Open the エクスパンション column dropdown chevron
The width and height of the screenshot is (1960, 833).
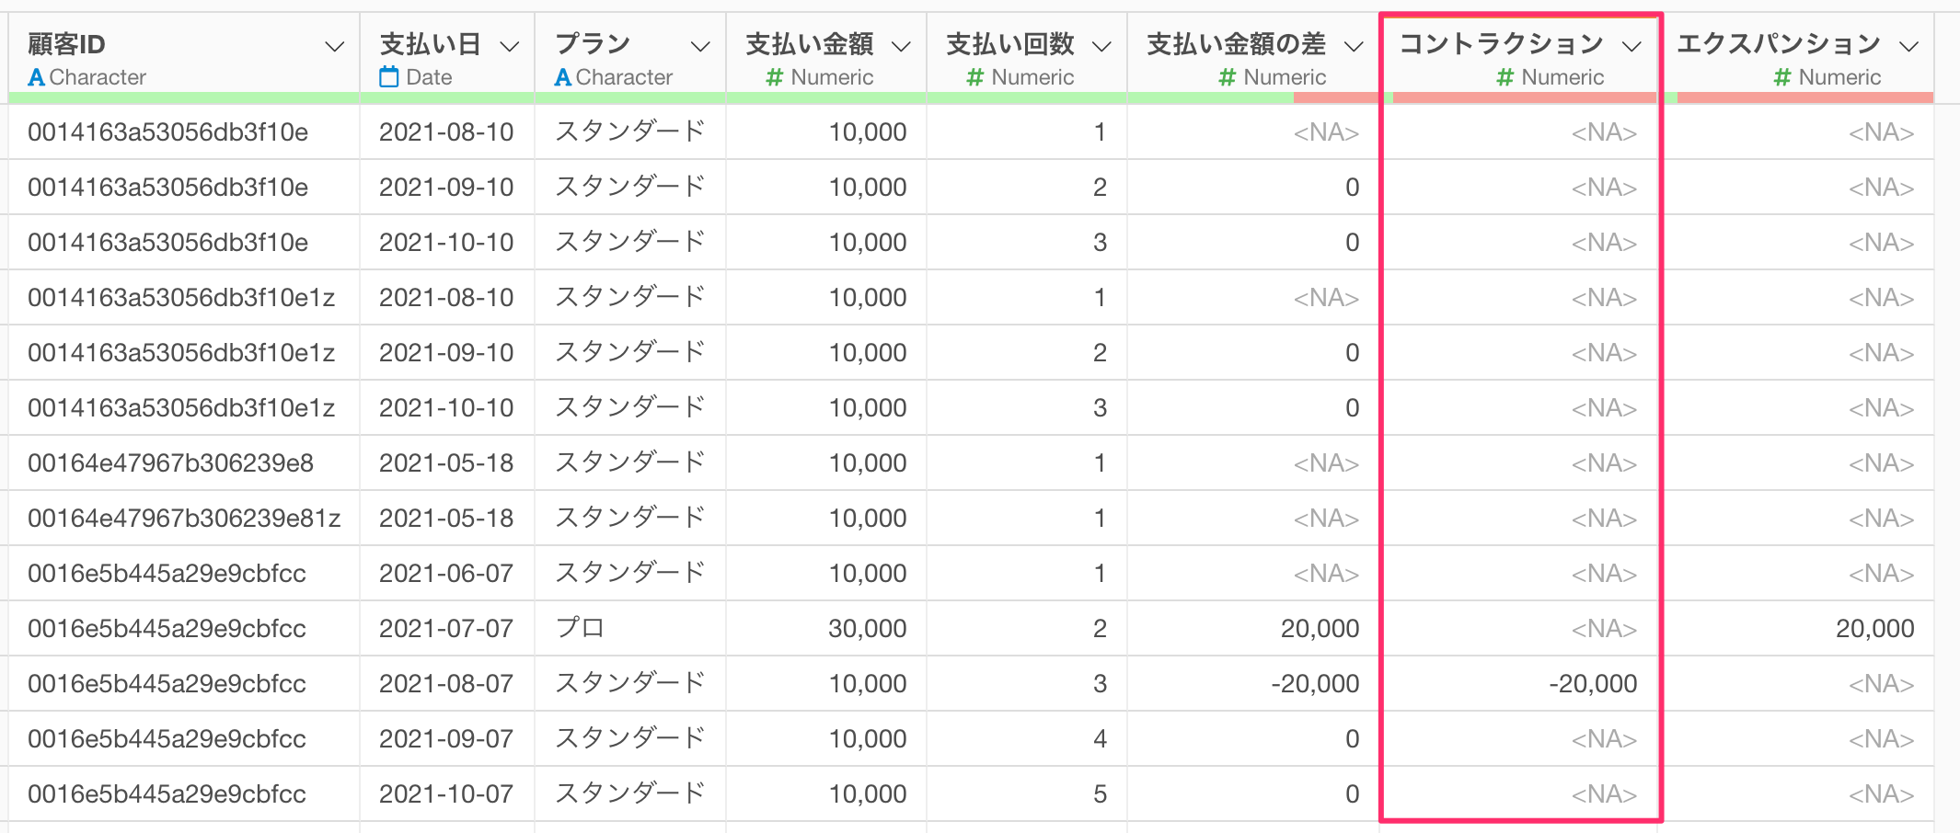pos(1909,46)
